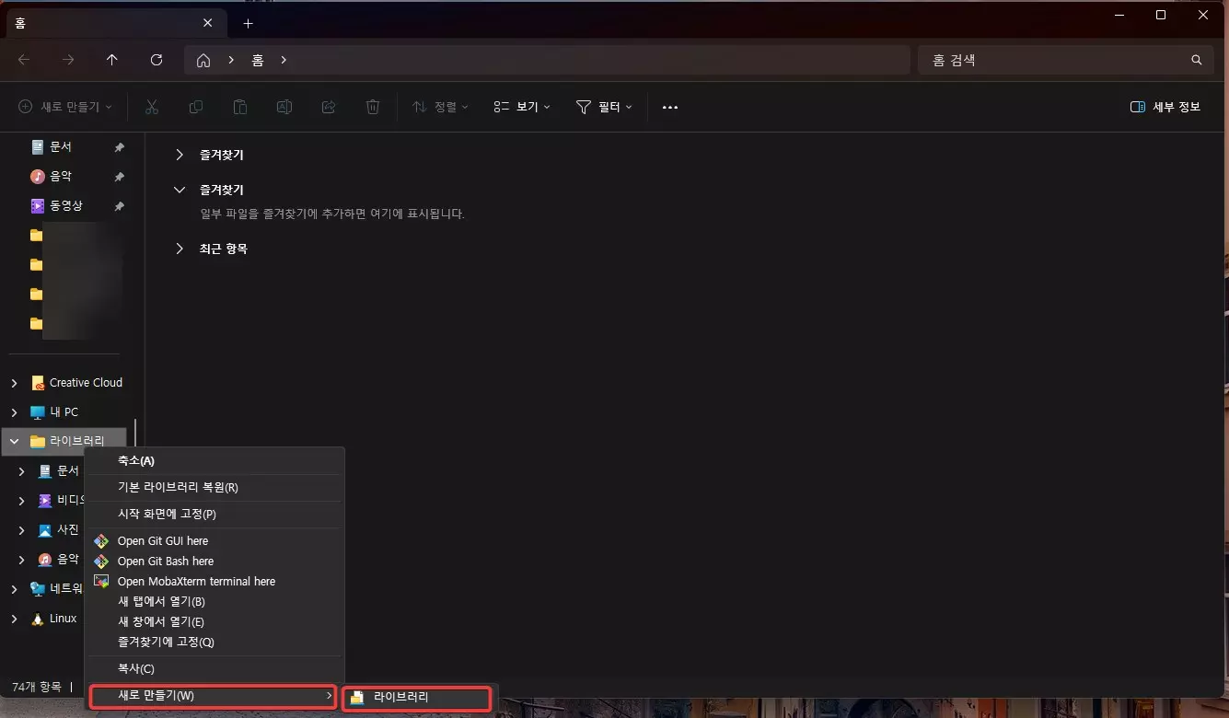Toggle the 세부 정보 details pane
The image size is (1229, 718).
tap(1165, 106)
